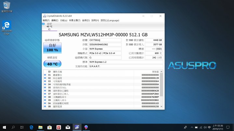Click status dot for attribute 02
The image size is (234, 131).
coord(45,78)
